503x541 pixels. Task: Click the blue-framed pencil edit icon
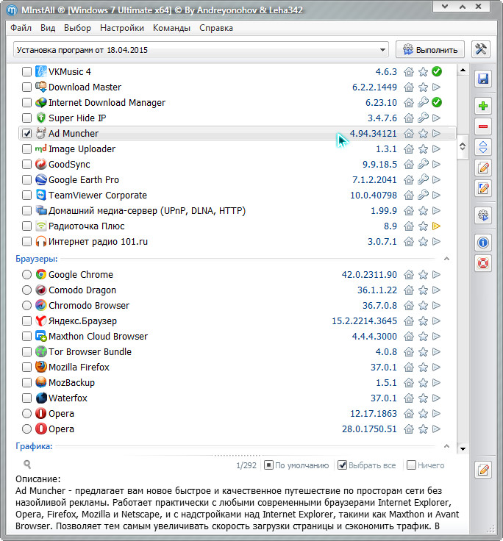click(482, 188)
